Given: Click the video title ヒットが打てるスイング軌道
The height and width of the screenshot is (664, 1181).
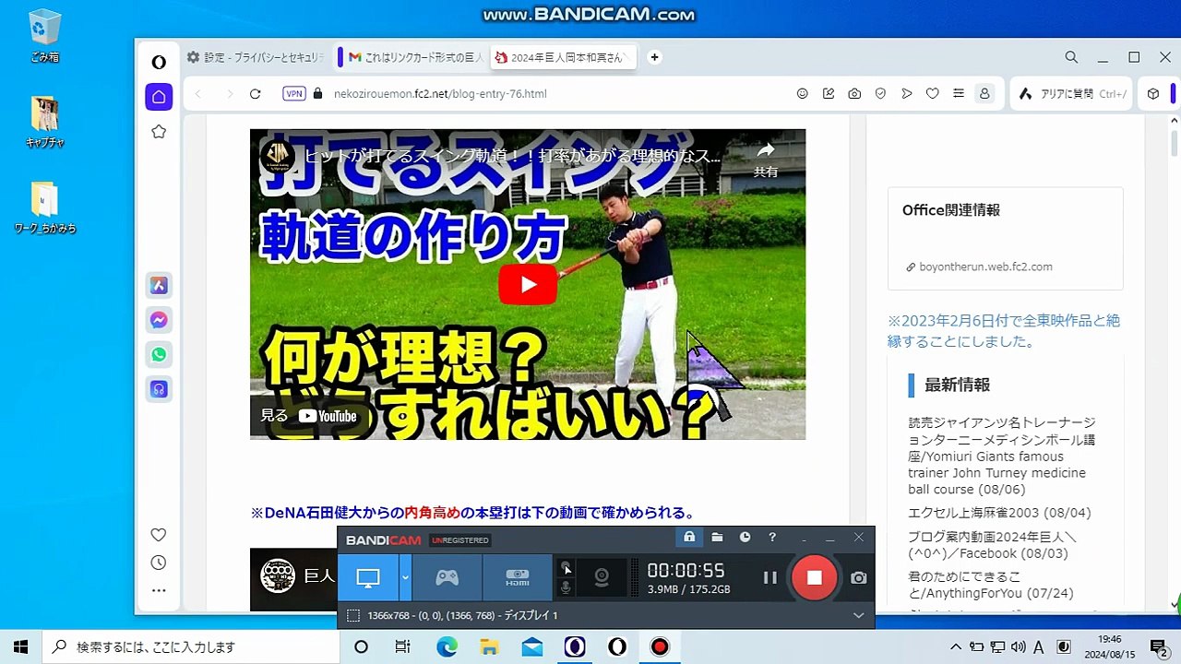Looking at the screenshot, I should (x=513, y=156).
